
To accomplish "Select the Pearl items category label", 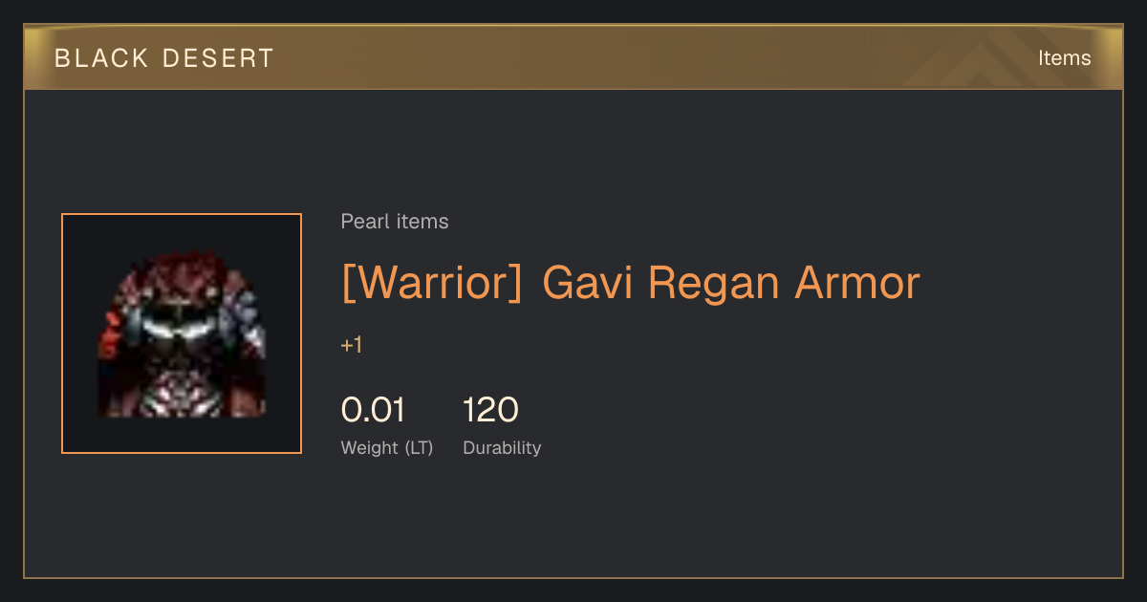I will (x=395, y=222).
